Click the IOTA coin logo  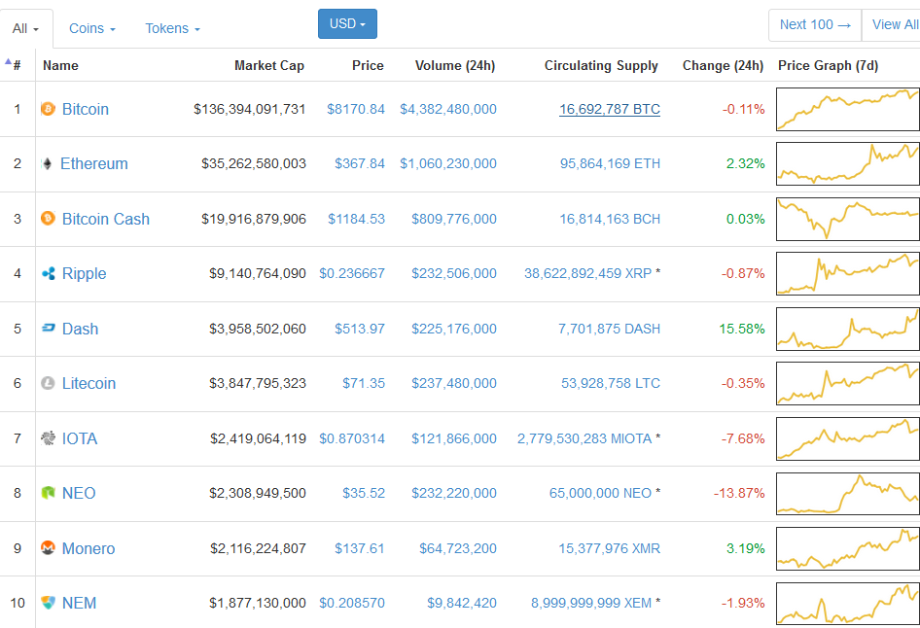click(x=47, y=438)
